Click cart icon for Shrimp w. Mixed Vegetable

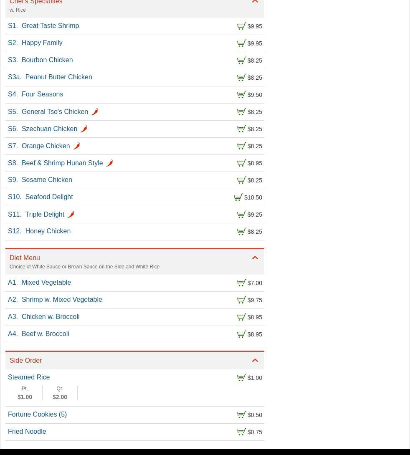click(x=241, y=300)
